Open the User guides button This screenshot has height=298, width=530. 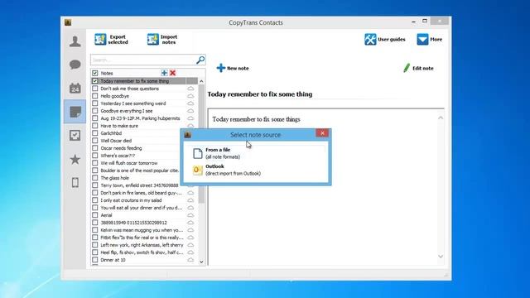click(384, 40)
